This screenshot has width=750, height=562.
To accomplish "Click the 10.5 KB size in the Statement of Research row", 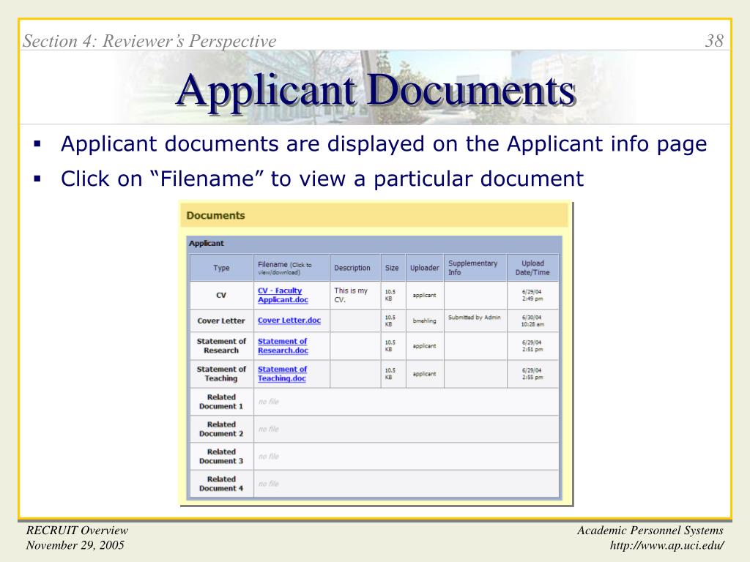I will coord(390,346).
